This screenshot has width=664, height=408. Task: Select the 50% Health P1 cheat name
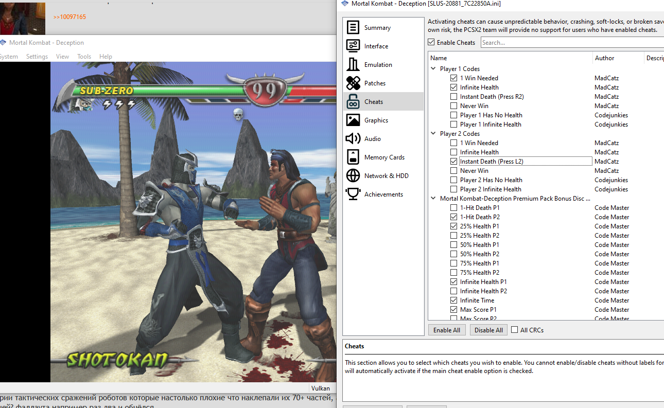coord(480,245)
